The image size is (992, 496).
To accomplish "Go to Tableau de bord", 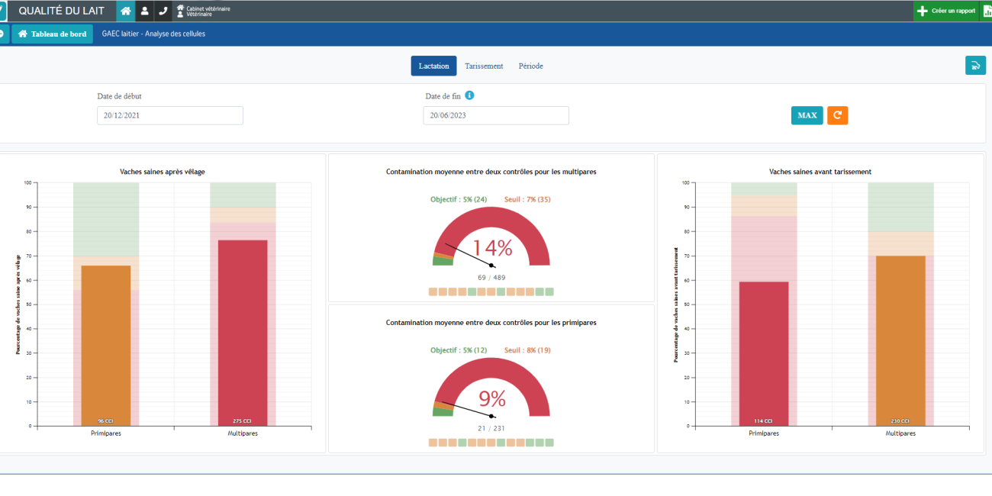I will click(52, 34).
